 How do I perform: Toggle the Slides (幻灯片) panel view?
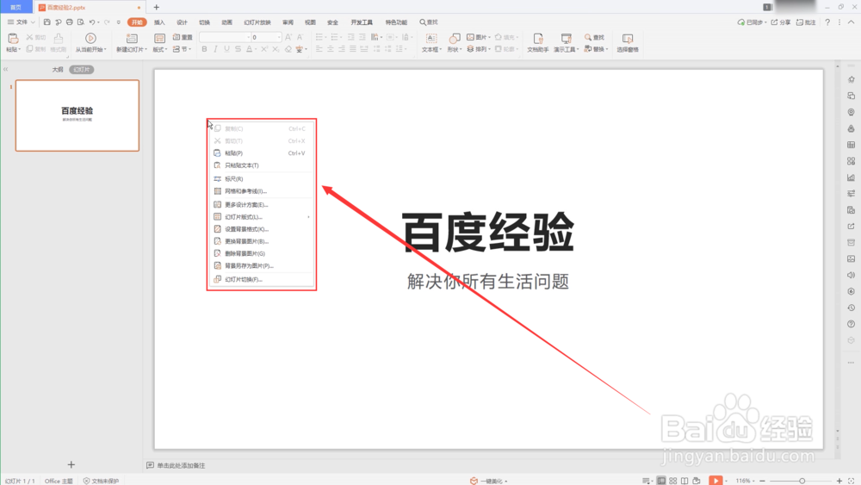pos(81,70)
